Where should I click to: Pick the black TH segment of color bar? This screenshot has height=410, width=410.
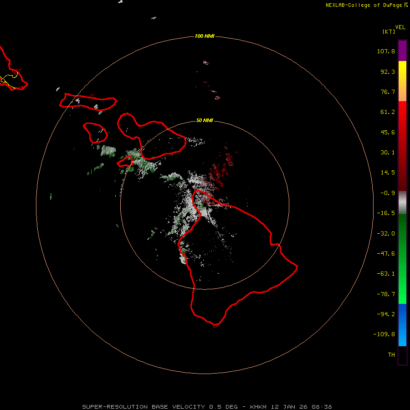[x=402, y=355]
